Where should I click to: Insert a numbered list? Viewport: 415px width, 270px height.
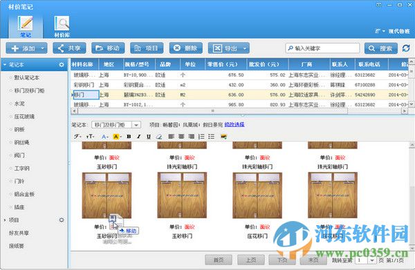pyautogui.click(x=201, y=137)
